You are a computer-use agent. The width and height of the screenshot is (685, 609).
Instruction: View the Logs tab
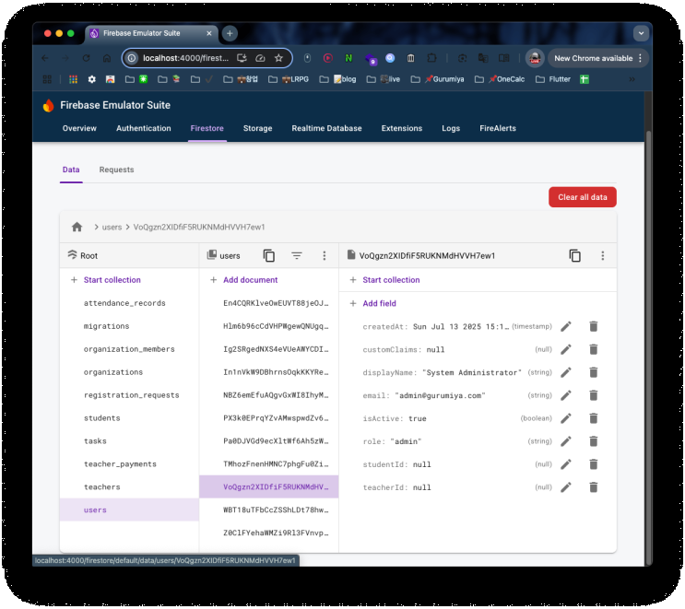[x=451, y=128]
